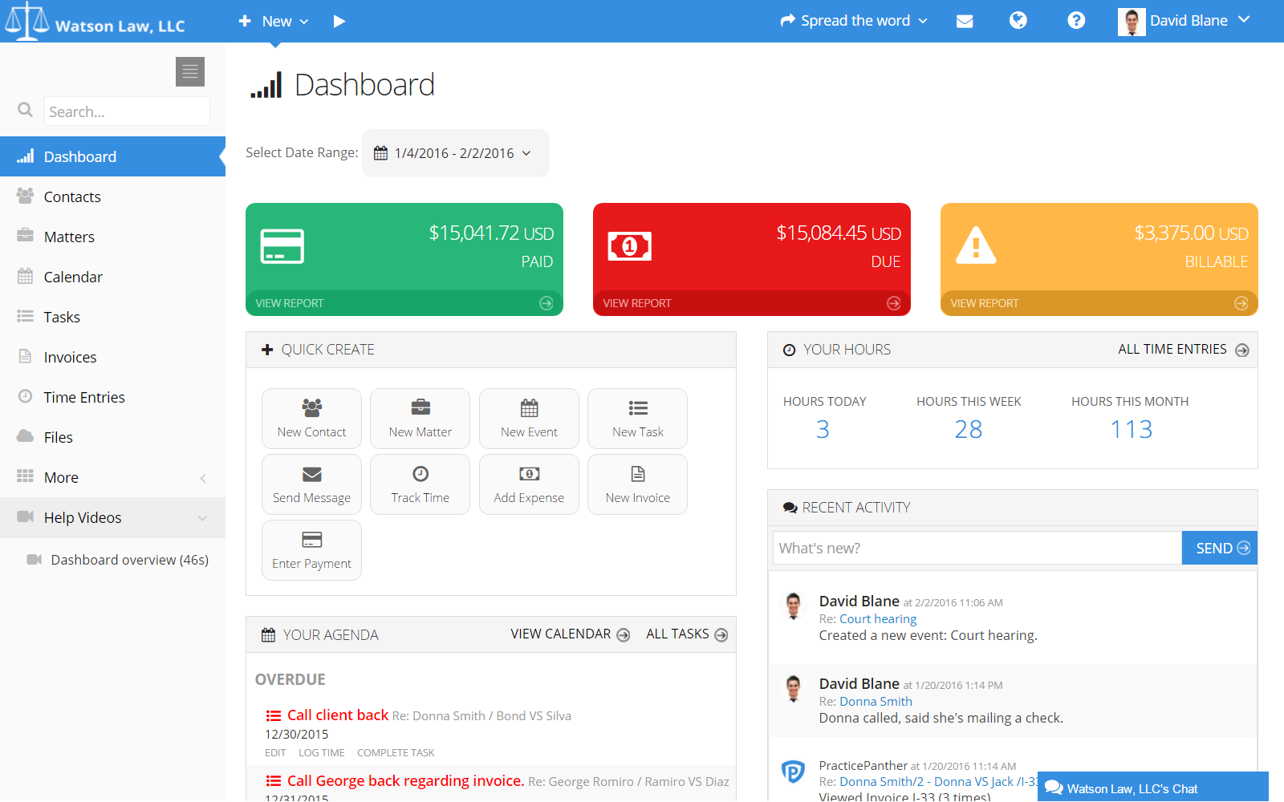The width and height of the screenshot is (1284, 802).
Task: Open Matters in sidebar
Action: [112, 237]
